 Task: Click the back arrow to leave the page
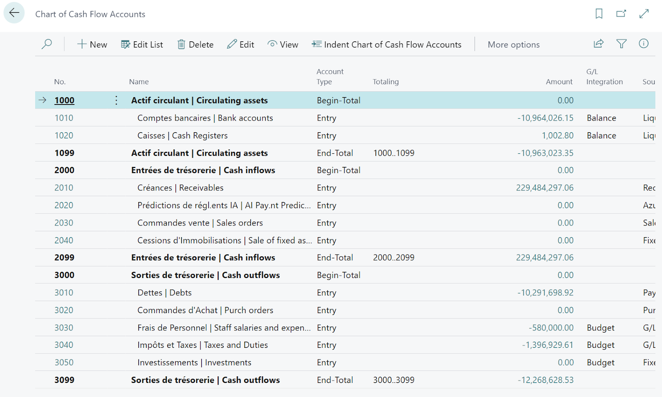pyautogui.click(x=14, y=13)
